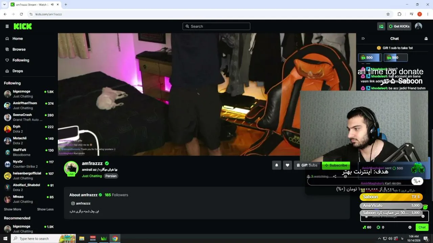Viewport: 433px width, 243px height.
Task: Open File Explorer from the taskbar
Action: click(82, 239)
